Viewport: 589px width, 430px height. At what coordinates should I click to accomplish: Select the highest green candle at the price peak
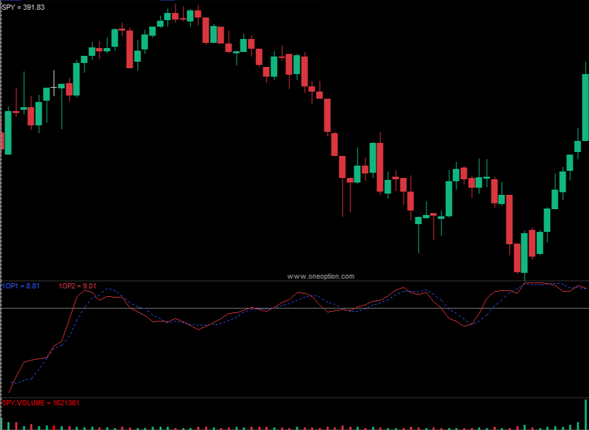[x=190, y=16]
